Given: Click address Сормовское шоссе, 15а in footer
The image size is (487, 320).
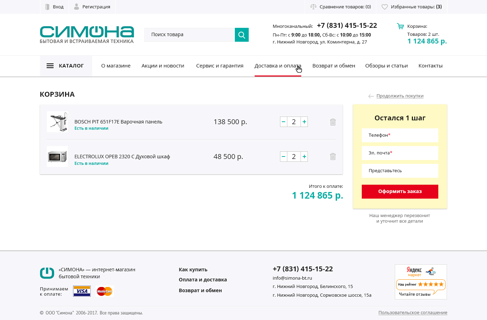Looking at the screenshot, I should tap(322, 295).
